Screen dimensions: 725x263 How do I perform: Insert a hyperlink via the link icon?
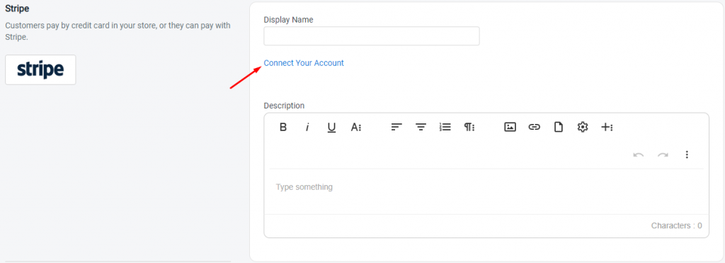pyautogui.click(x=535, y=127)
